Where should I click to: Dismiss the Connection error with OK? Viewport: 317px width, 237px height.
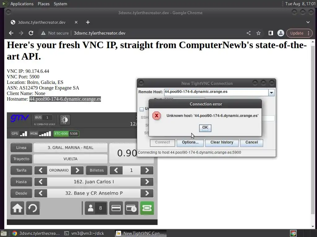point(205,128)
